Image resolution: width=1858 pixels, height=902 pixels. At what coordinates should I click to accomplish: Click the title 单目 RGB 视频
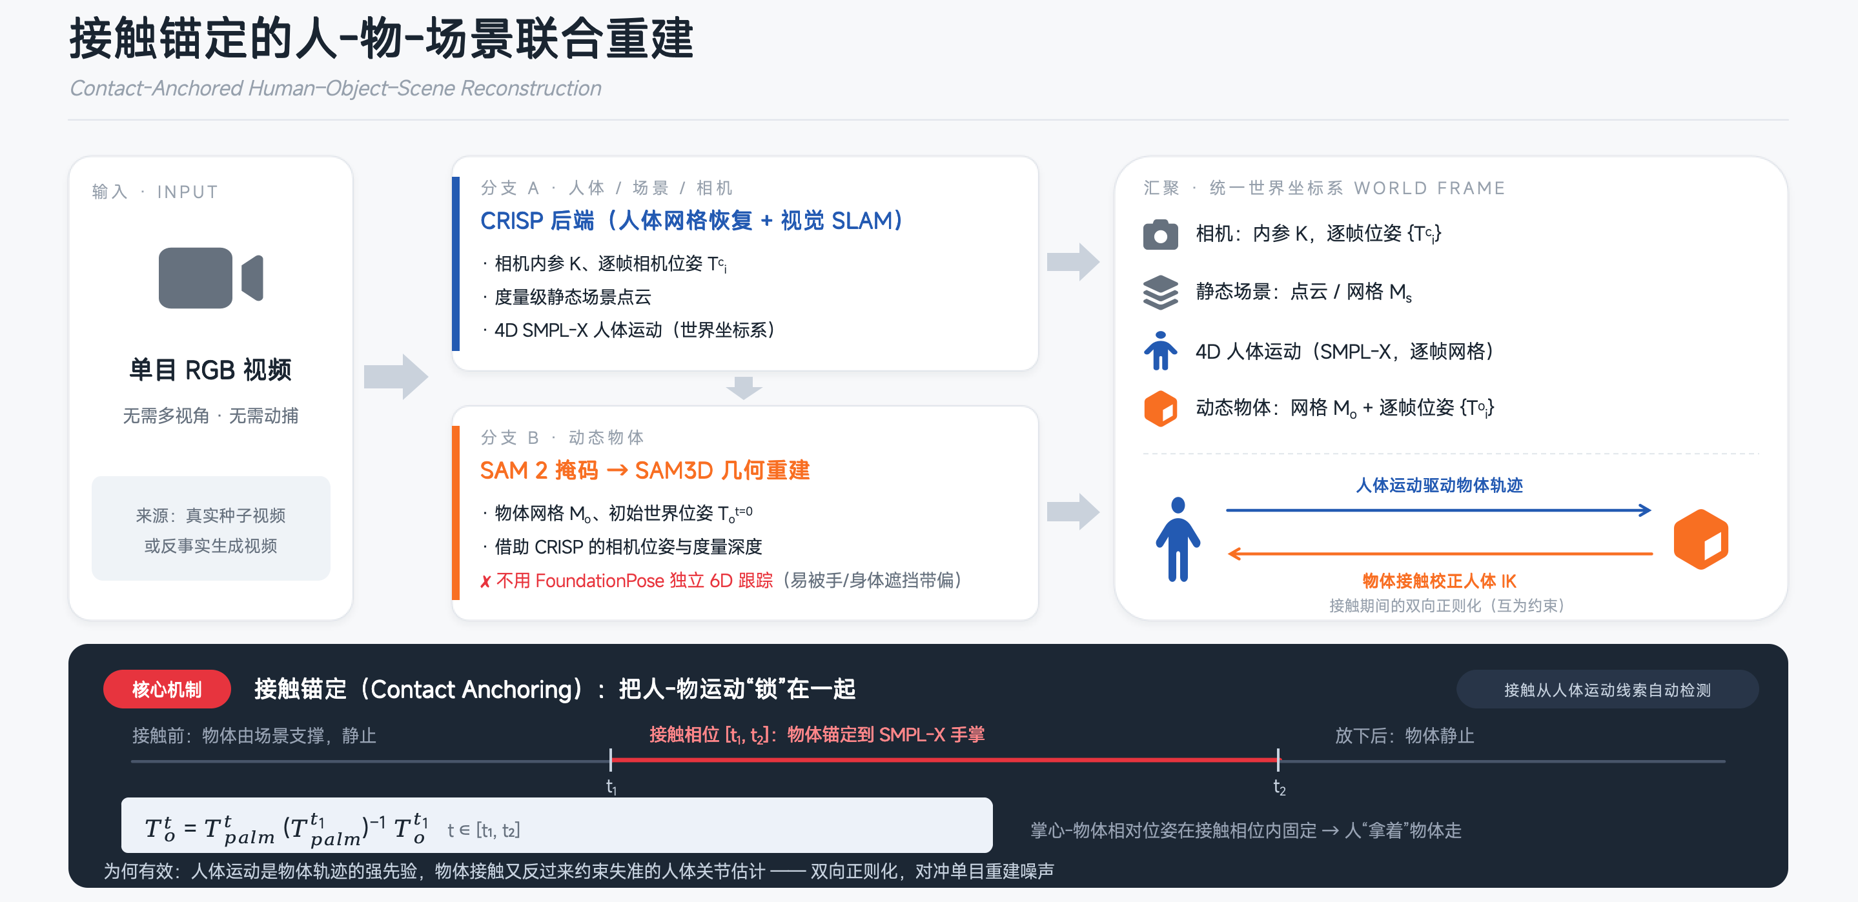click(x=210, y=369)
